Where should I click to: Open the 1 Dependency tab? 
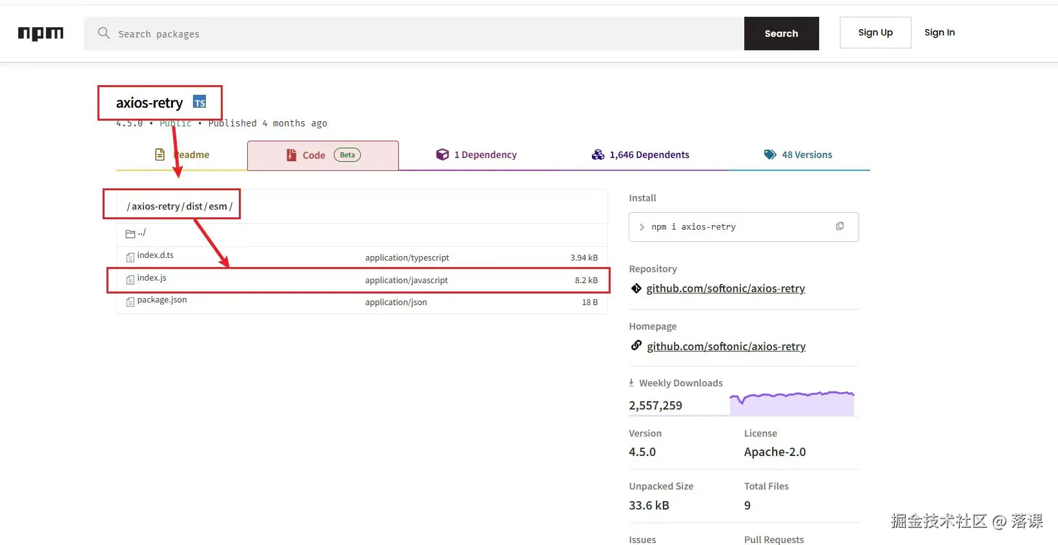476,155
